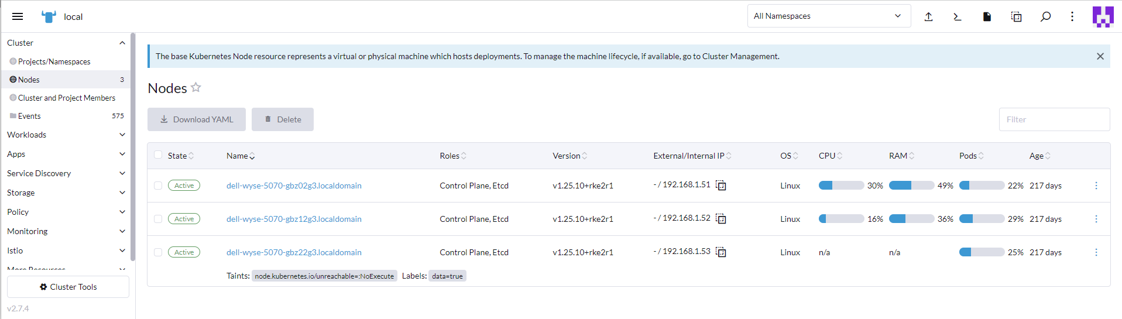Dismiss the blue info banner

(1100, 56)
